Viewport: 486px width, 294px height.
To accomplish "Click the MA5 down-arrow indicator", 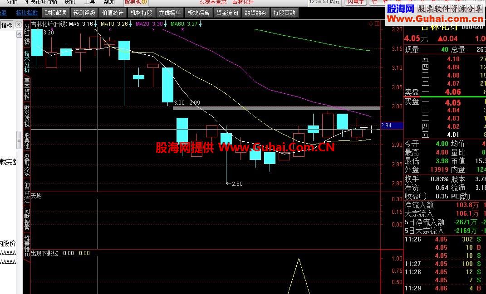I will [x=95, y=24].
